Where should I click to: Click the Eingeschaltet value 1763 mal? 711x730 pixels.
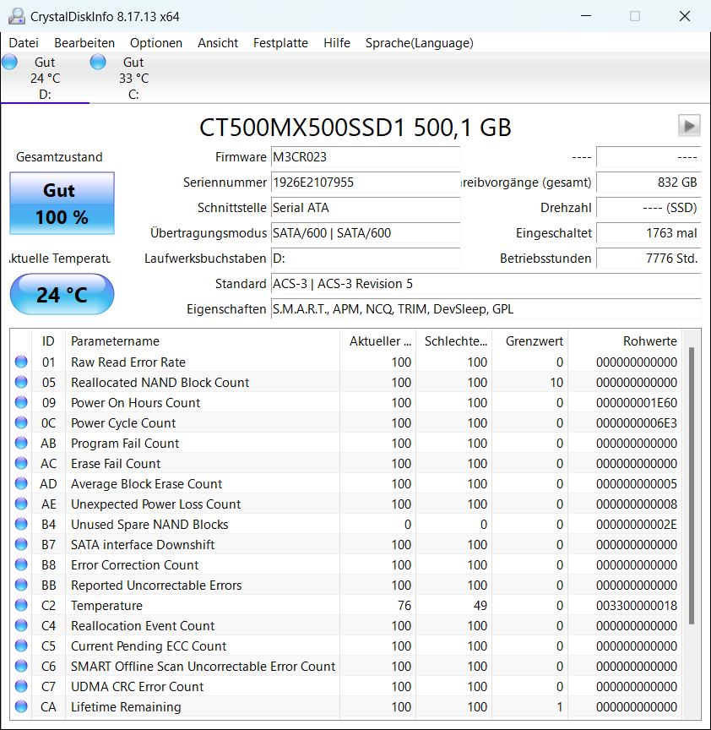click(649, 233)
